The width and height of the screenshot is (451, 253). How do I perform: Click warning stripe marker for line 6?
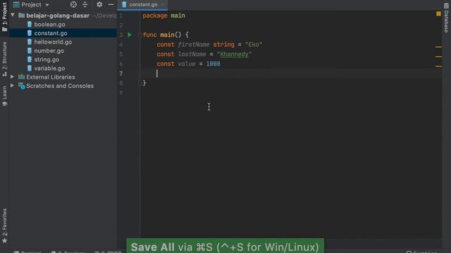pos(438,66)
